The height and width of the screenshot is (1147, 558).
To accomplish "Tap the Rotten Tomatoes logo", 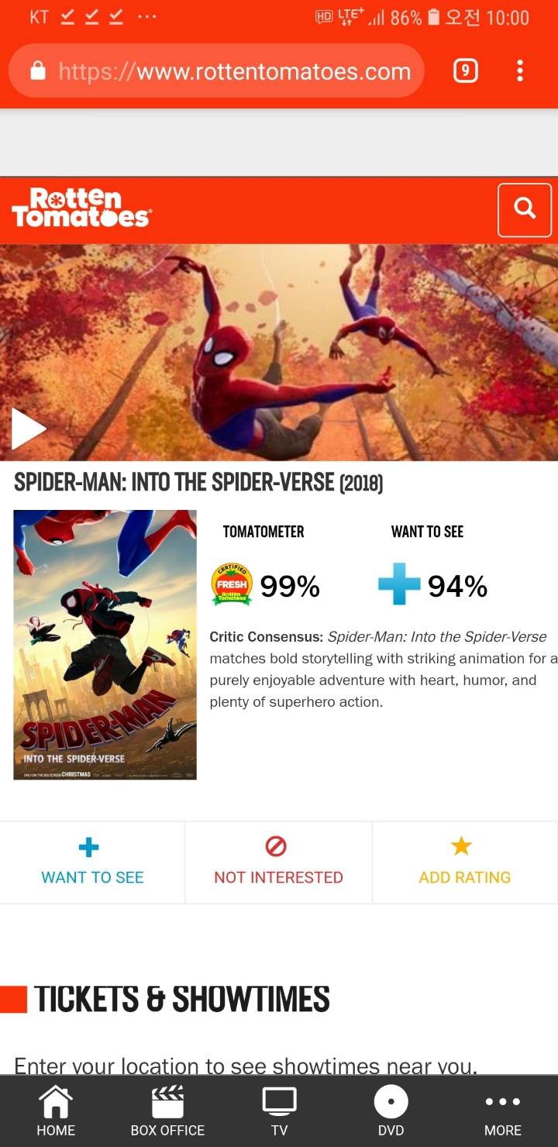I will pos(81,208).
